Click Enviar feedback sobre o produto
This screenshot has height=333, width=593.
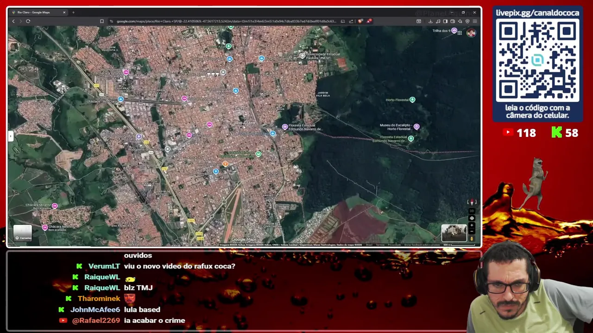[422, 245]
